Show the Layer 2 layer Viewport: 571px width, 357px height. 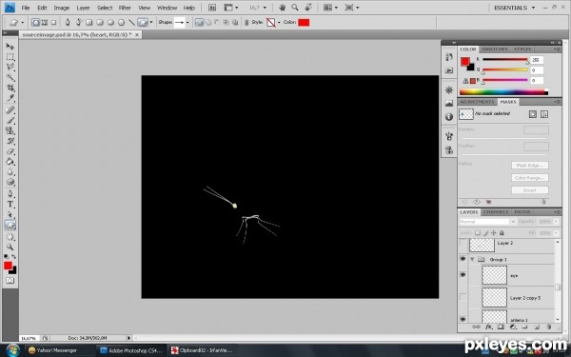coord(463,244)
